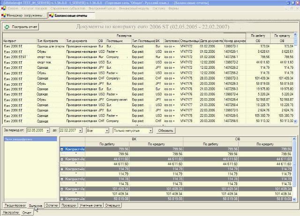Image resolution: width=300 pixels, height=216 pixels.
Task: Click the По дебету header under ОВ in lower table
Action: pyautogui.click(x=210, y=144)
